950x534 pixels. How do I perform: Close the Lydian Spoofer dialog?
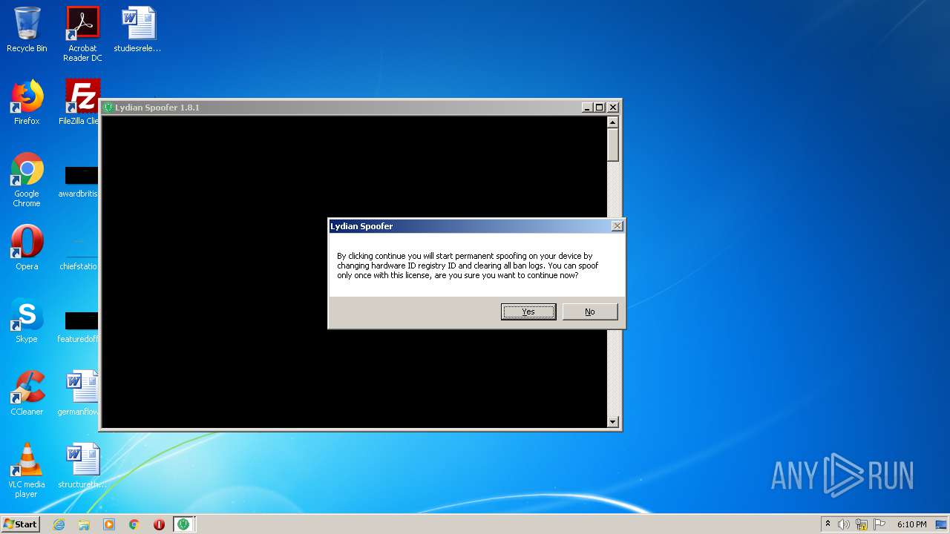point(617,226)
